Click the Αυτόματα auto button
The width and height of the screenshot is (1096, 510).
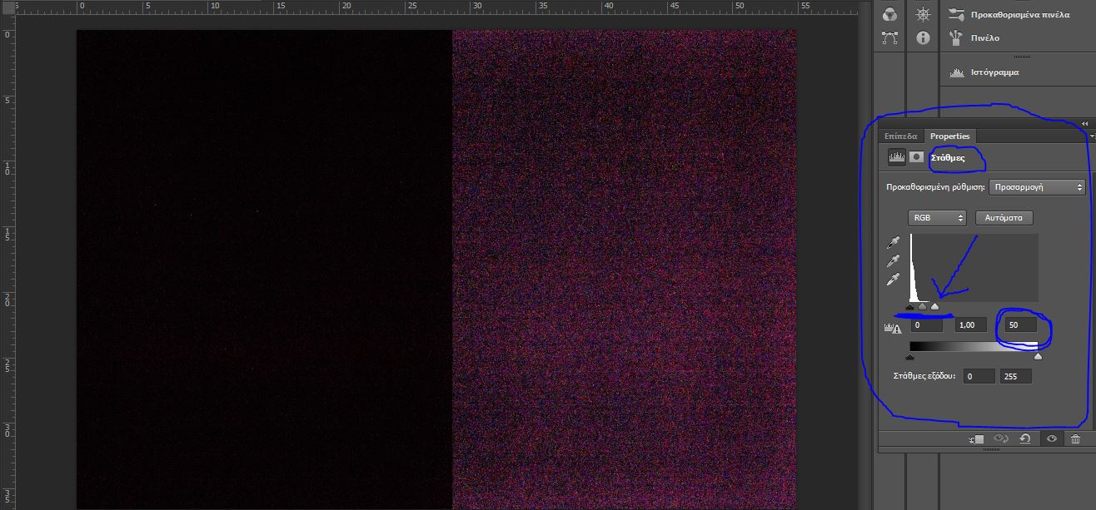[1004, 218]
